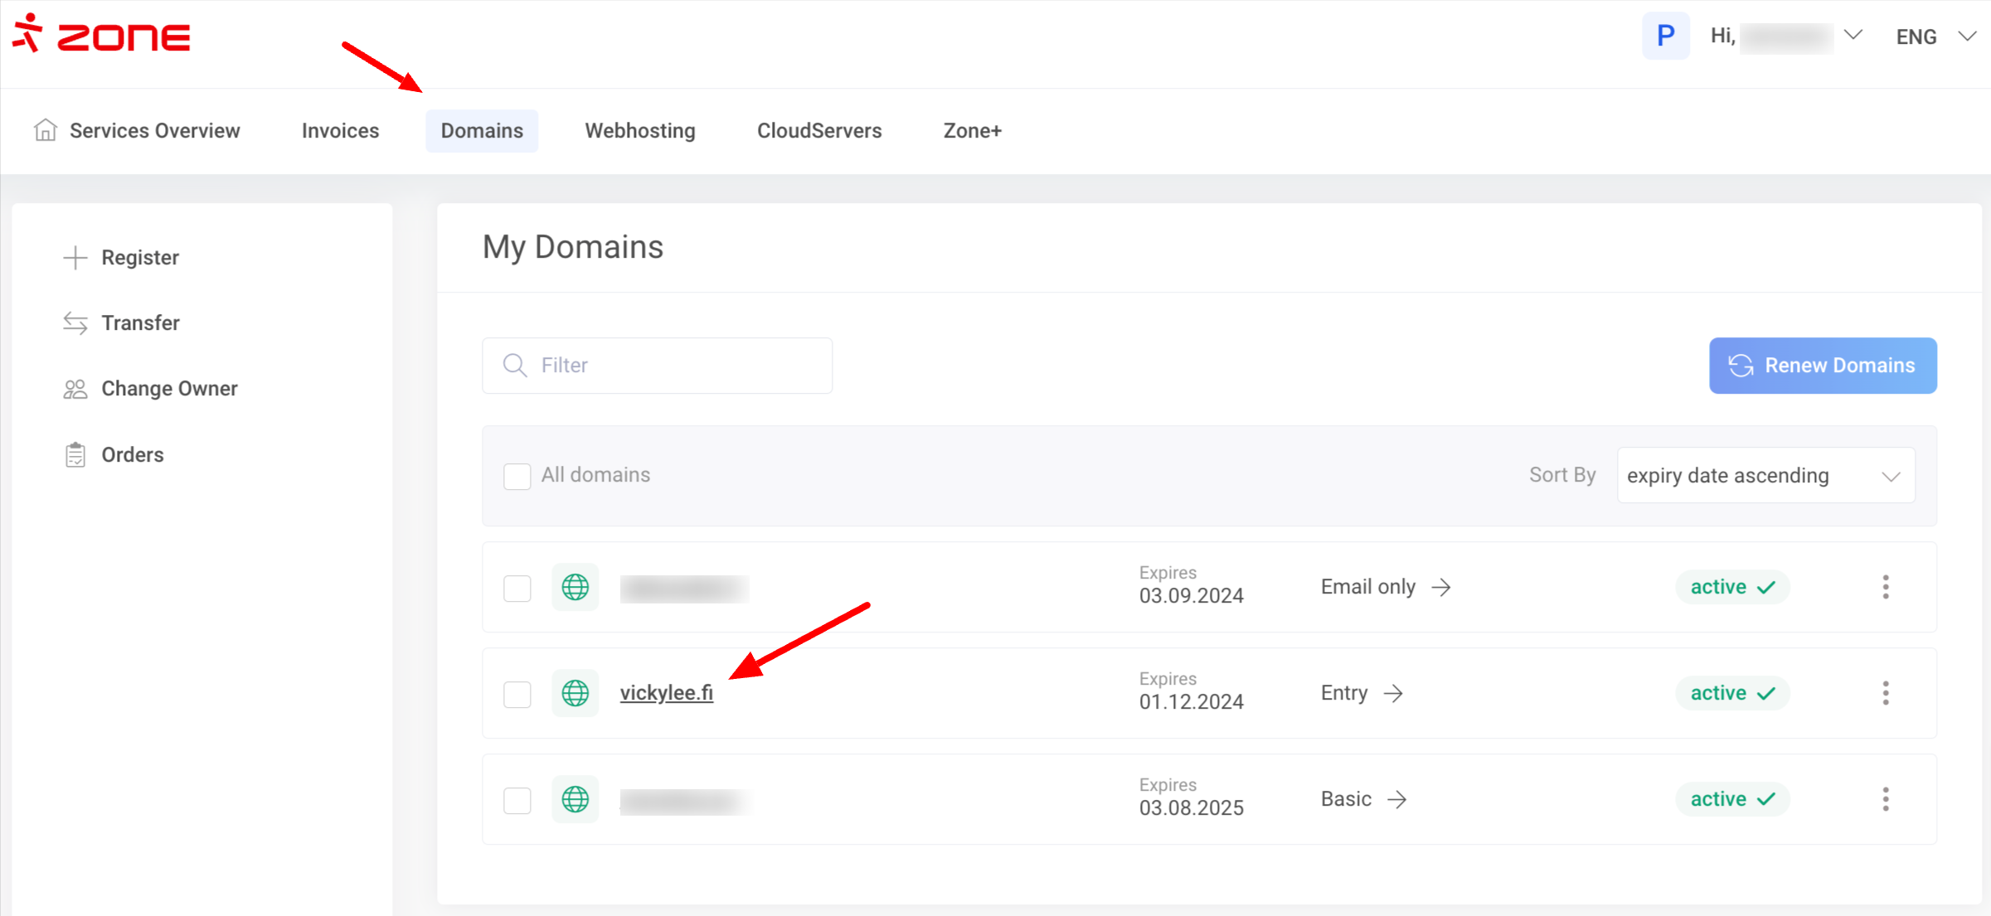Switch to the Webhosting tab
This screenshot has width=1991, height=916.
(639, 131)
